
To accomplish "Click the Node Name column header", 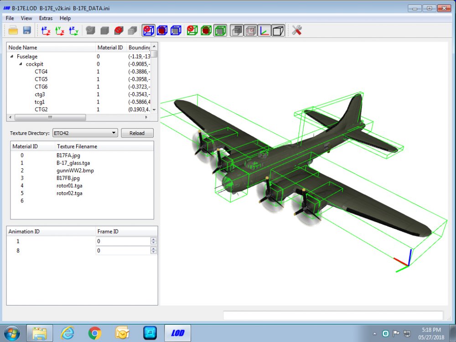I will (51, 47).
